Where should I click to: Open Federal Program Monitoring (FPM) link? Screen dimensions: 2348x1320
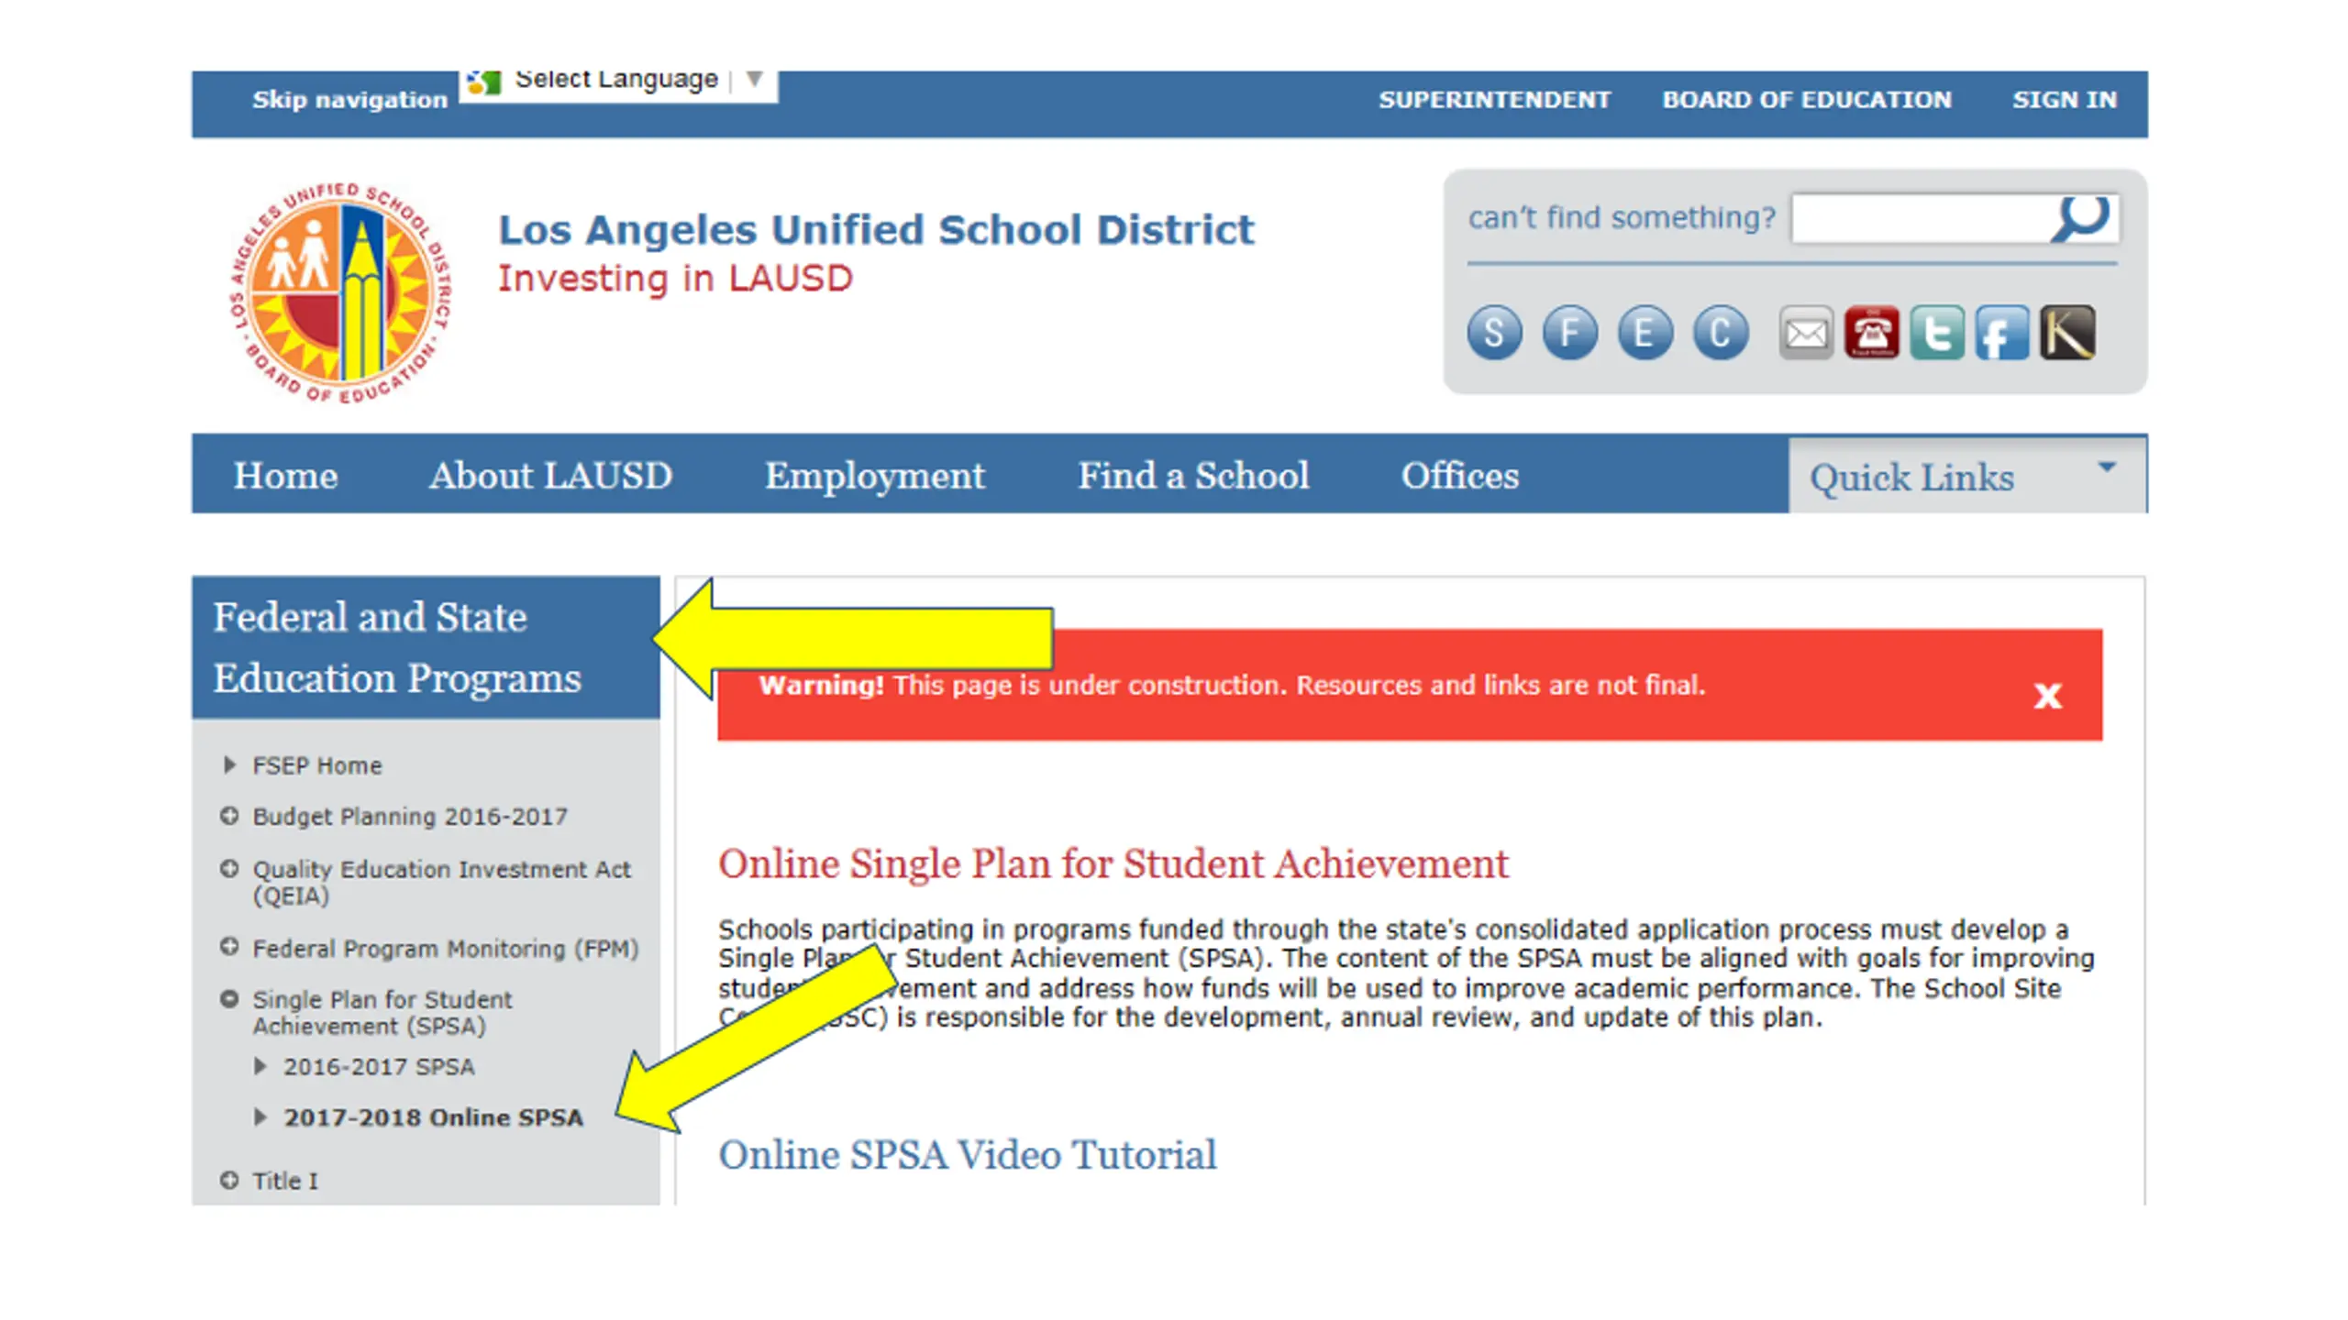(x=446, y=949)
